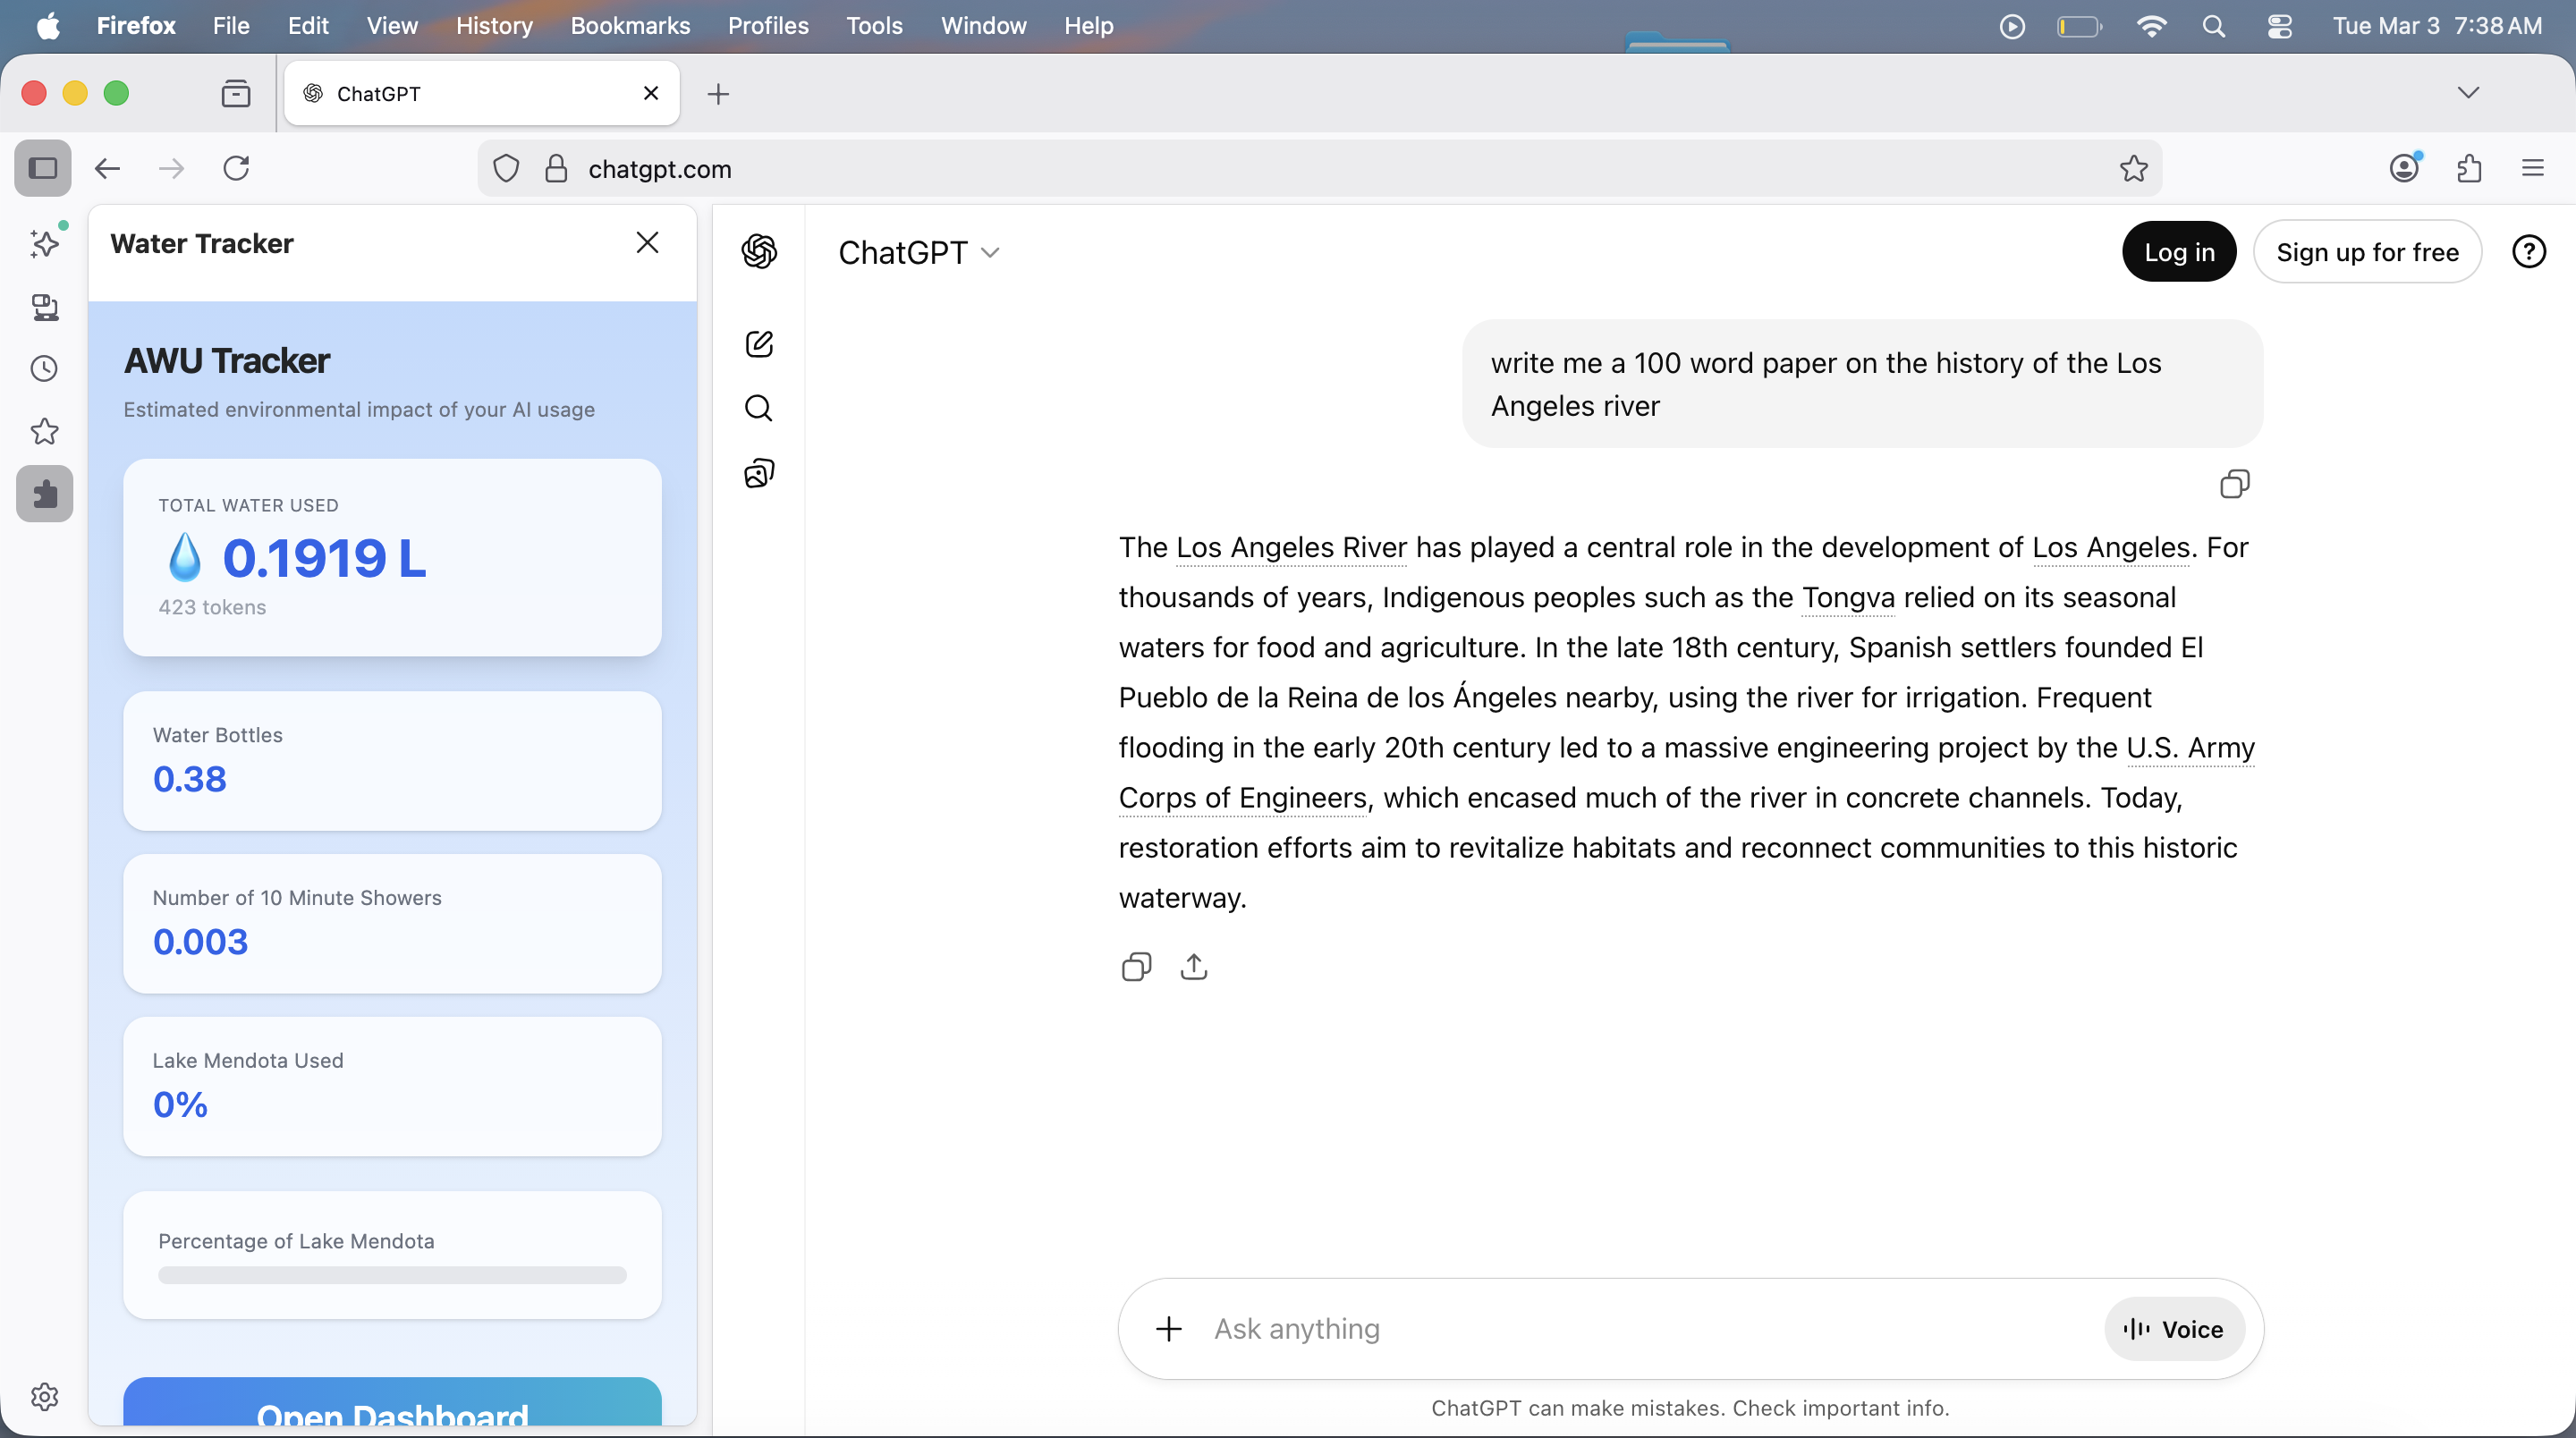2576x1438 pixels.
Task: Toggle Water Tracker extension sidebar button
Action: 44,494
